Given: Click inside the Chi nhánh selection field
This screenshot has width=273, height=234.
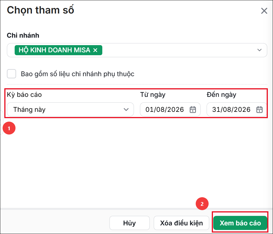Looking at the screenshot, I should (x=137, y=50).
